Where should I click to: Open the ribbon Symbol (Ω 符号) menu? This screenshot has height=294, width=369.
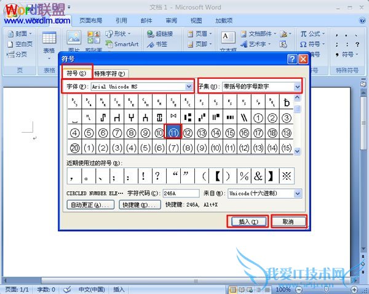pos(312,44)
